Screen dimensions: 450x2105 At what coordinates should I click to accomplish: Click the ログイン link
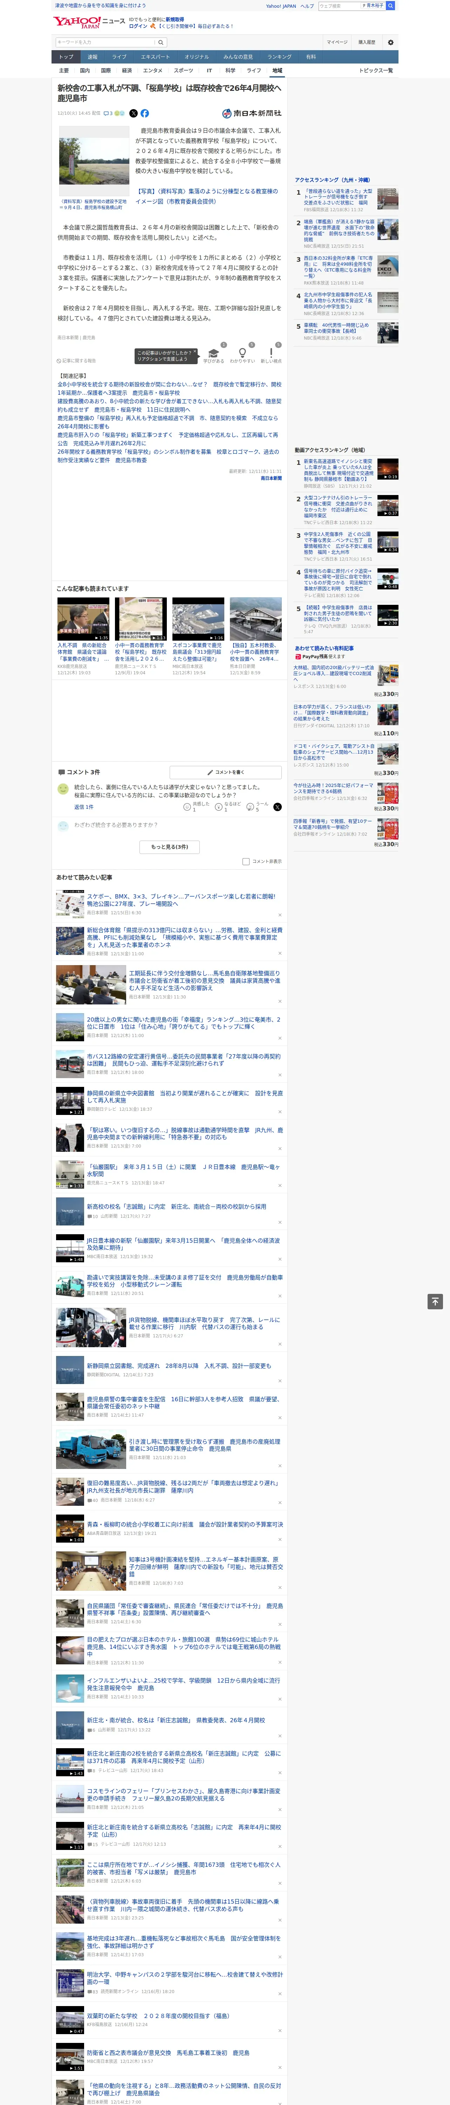(138, 26)
